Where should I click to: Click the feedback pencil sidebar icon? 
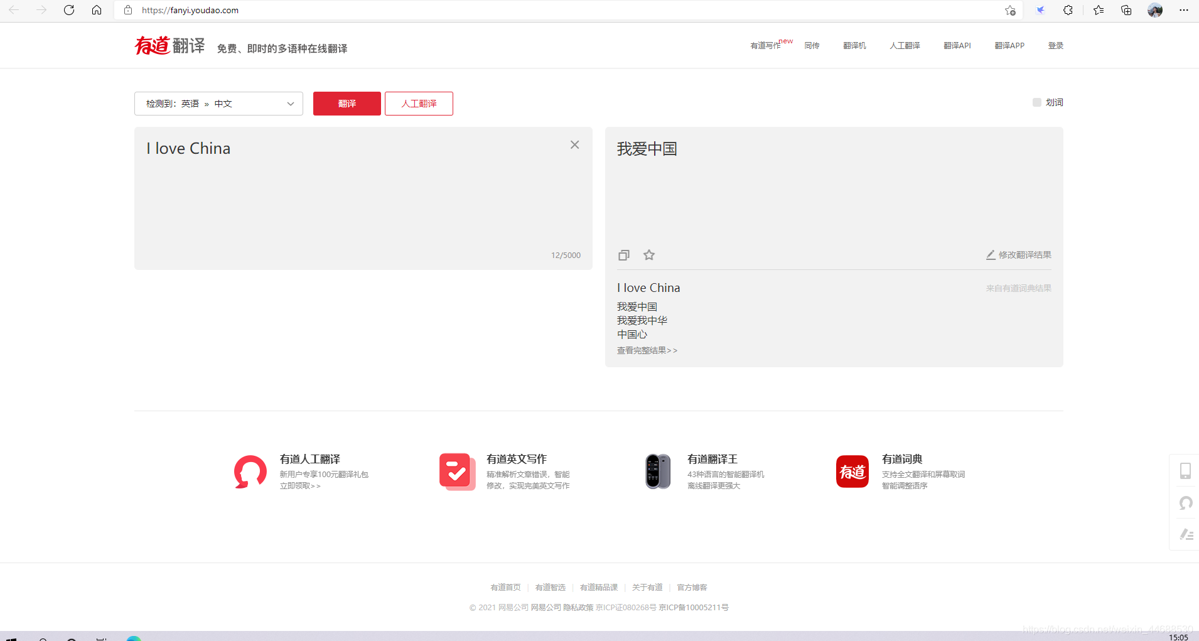[x=1186, y=534]
